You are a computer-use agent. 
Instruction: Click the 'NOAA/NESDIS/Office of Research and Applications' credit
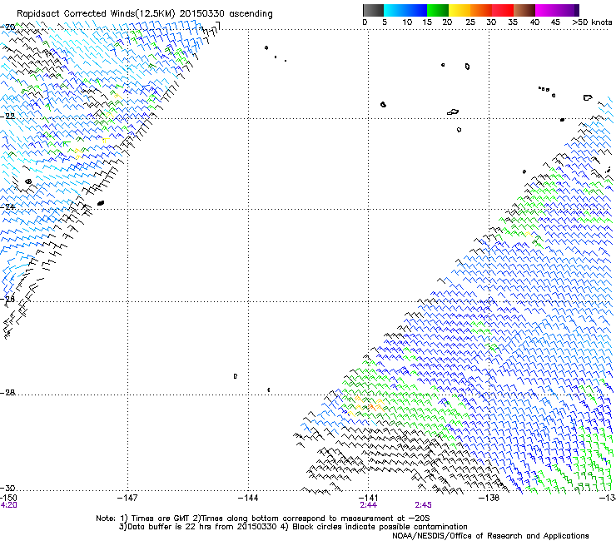tap(490, 535)
